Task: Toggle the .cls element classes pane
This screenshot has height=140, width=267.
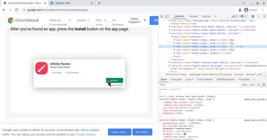Action: tap(252, 85)
